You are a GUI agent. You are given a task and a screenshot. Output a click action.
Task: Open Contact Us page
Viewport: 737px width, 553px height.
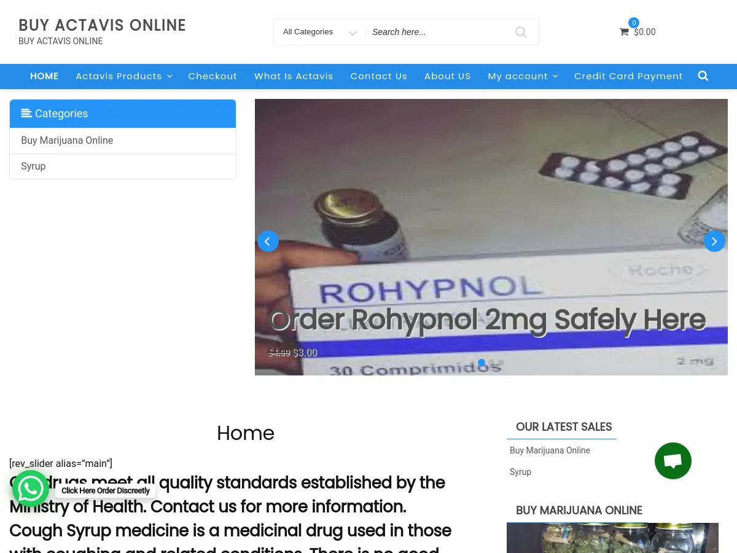(379, 76)
